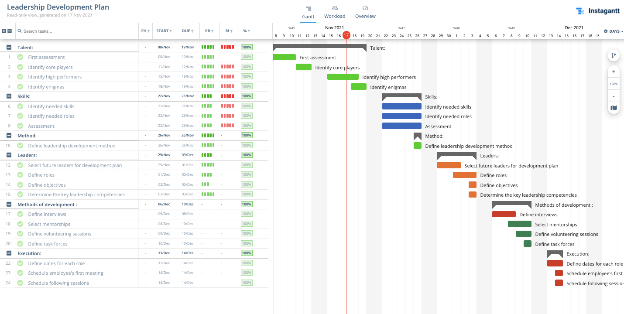Click the Instagantt logo

point(597,11)
